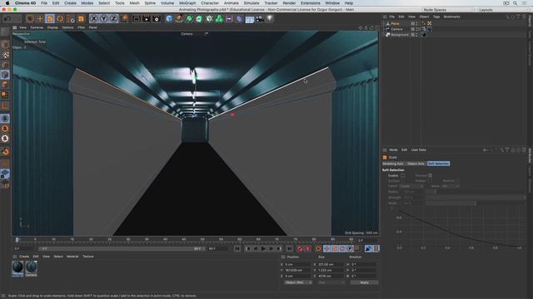Toggle the Z axis lock
Image resolution: width=533 pixels, height=299 pixels.
[113, 18]
